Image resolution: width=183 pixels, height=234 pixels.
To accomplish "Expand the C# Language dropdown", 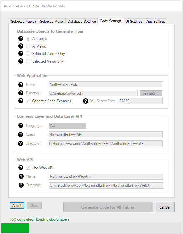I will (x=67, y=126).
